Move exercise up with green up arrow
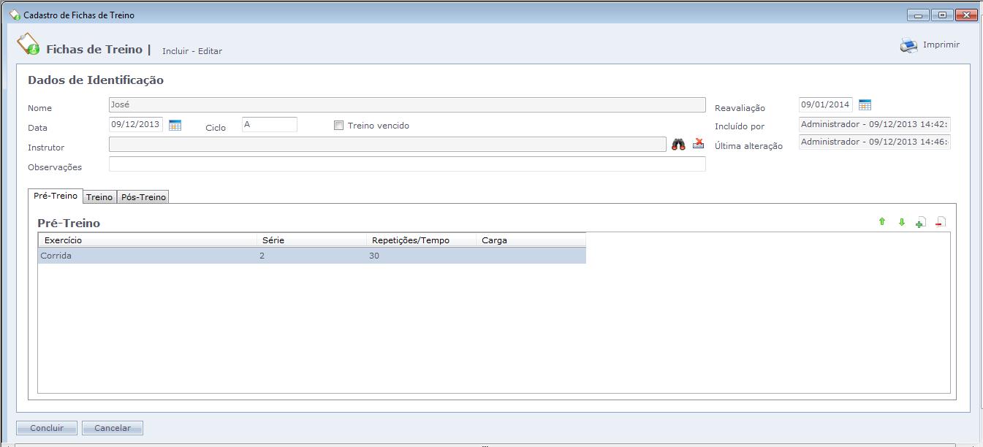 coord(881,222)
